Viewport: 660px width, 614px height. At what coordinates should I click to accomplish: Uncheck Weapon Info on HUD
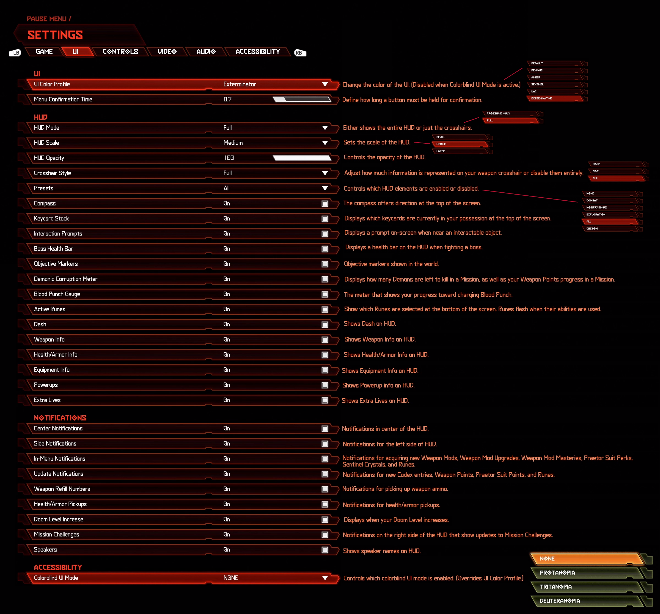(325, 340)
